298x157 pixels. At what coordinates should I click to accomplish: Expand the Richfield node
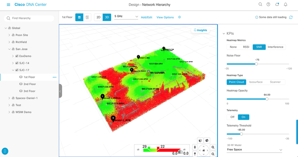coord(9,42)
